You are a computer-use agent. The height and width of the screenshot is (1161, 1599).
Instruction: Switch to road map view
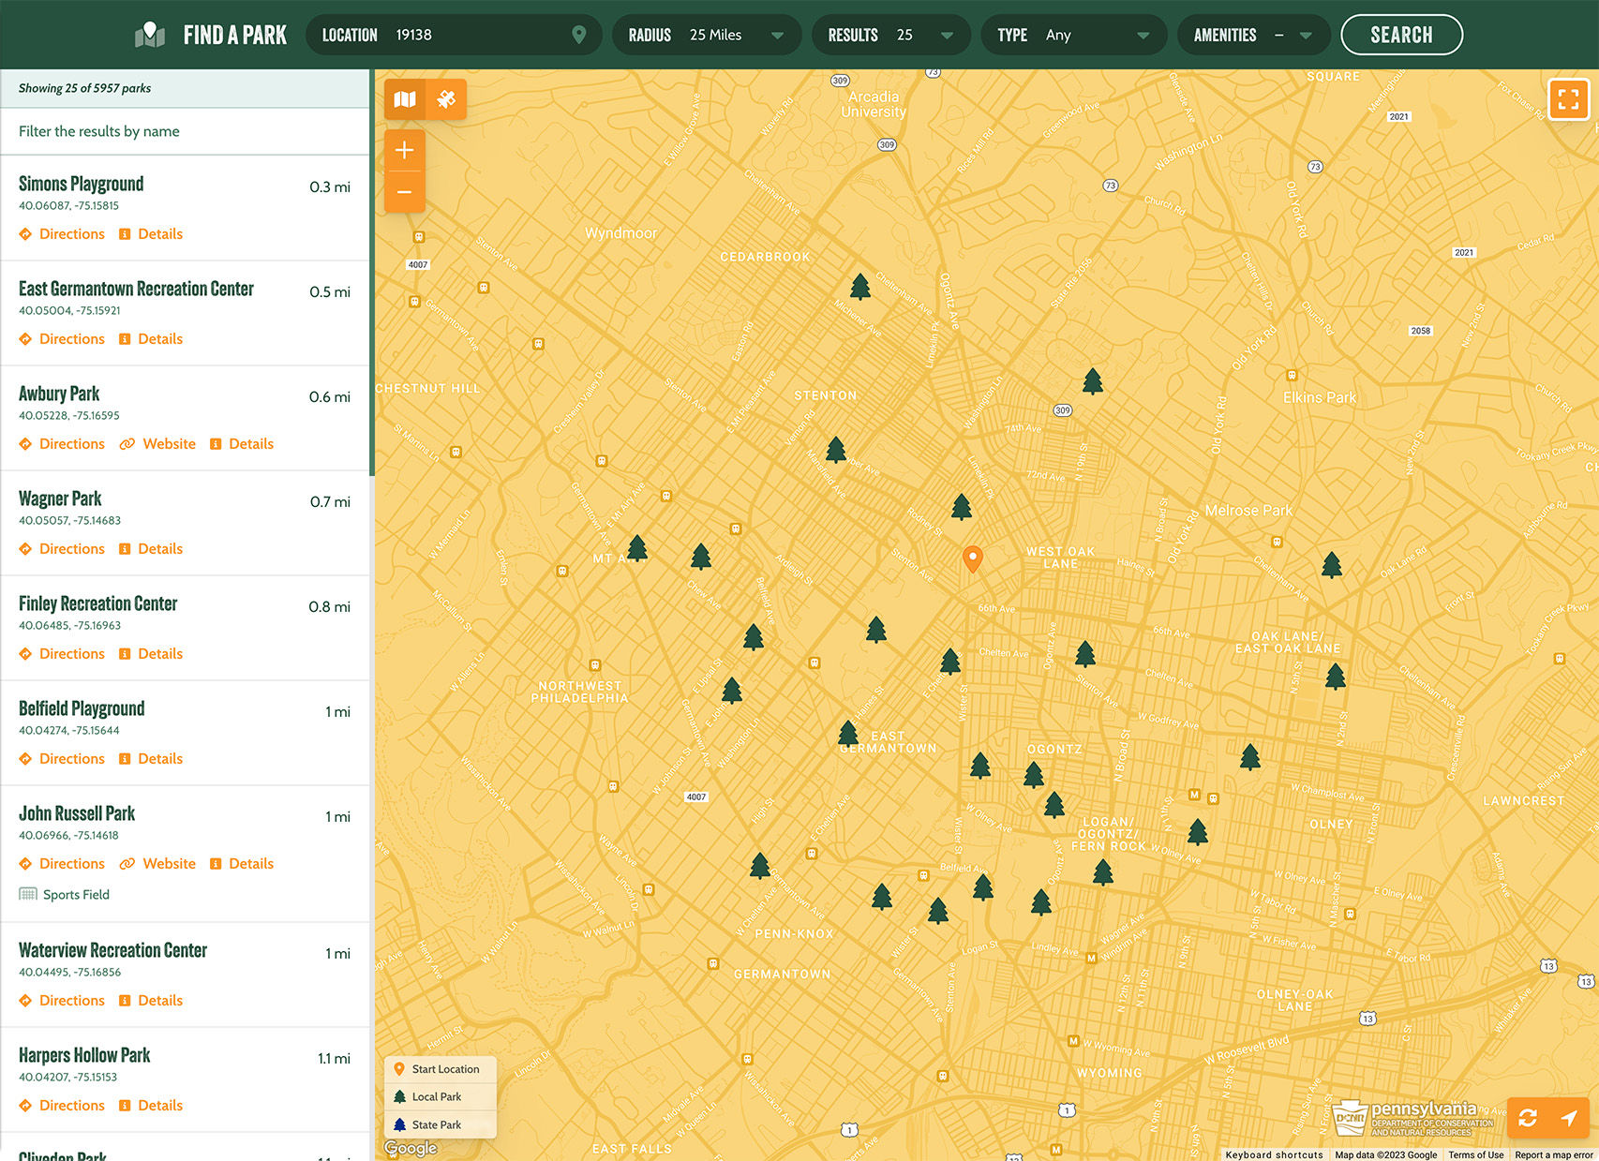(x=405, y=99)
